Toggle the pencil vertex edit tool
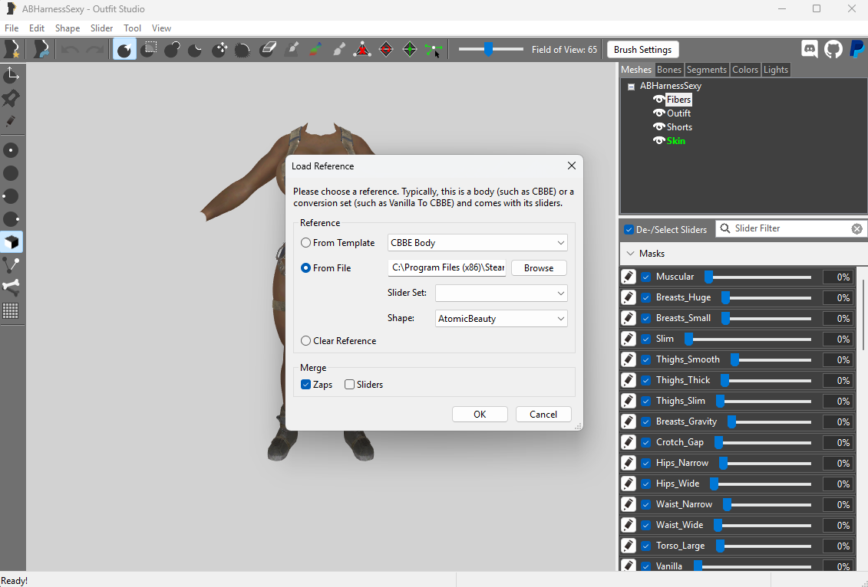The width and height of the screenshot is (868, 587). 11,122
